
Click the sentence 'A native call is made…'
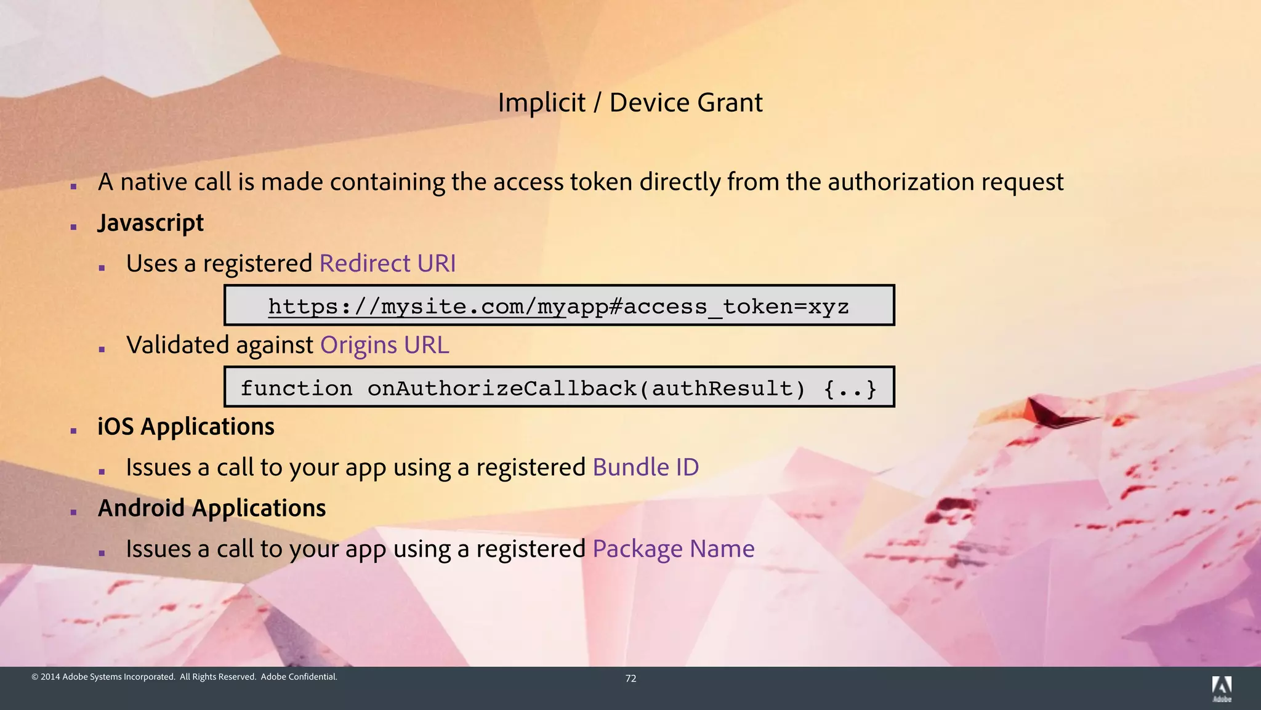(x=581, y=182)
